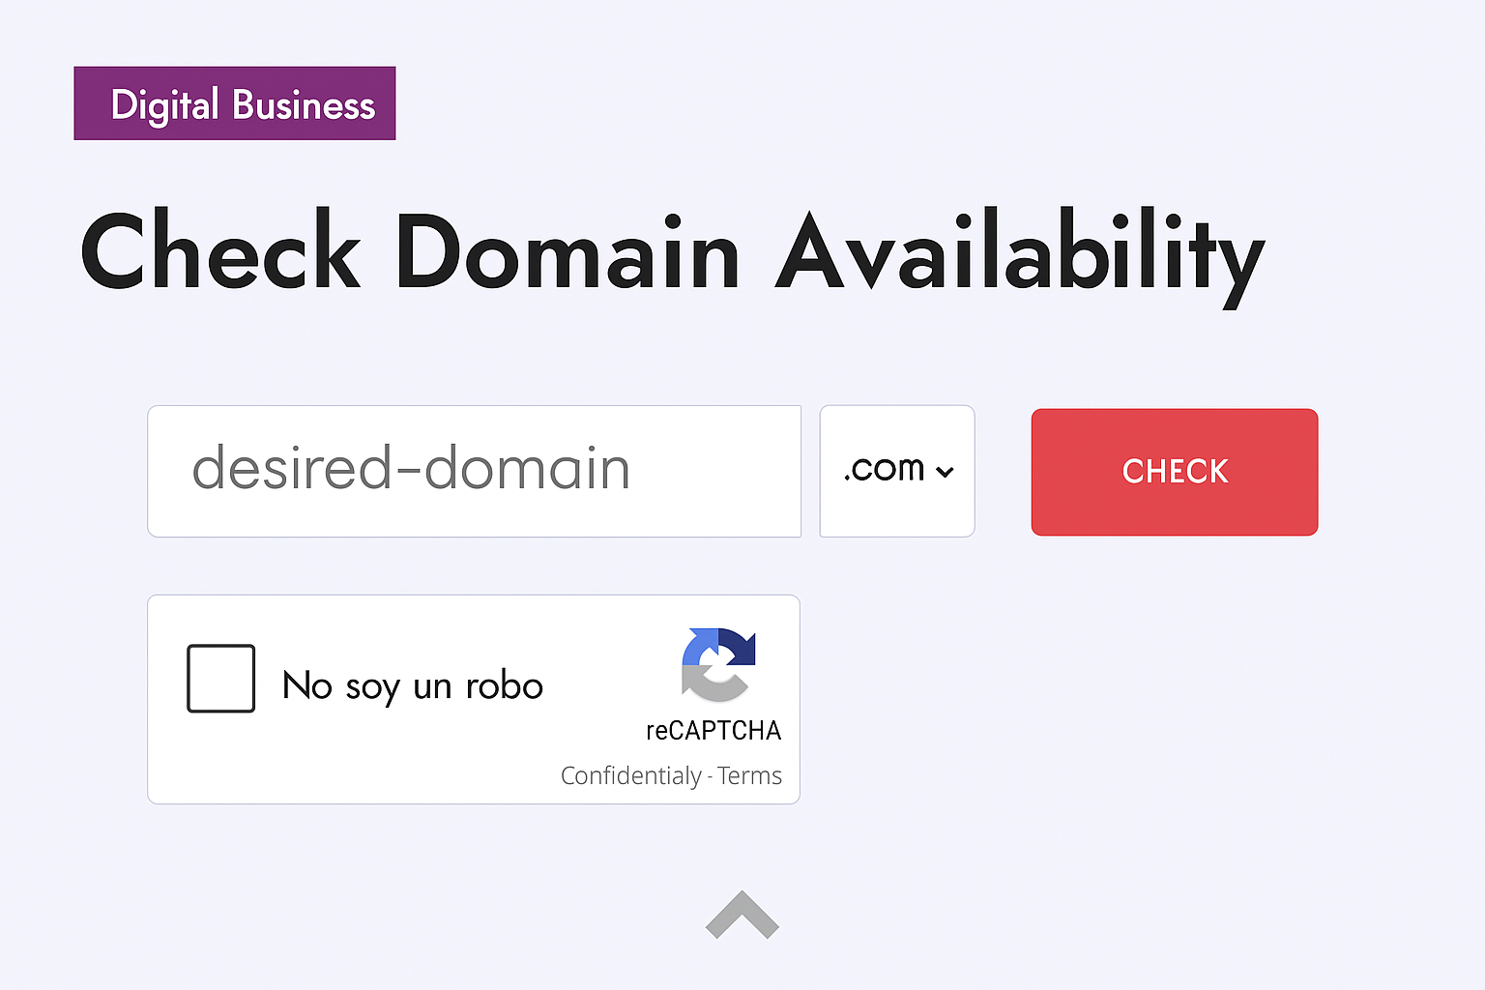The height and width of the screenshot is (990, 1485).
Task: Click the Check Domain Availability heading
Action: (x=673, y=253)
